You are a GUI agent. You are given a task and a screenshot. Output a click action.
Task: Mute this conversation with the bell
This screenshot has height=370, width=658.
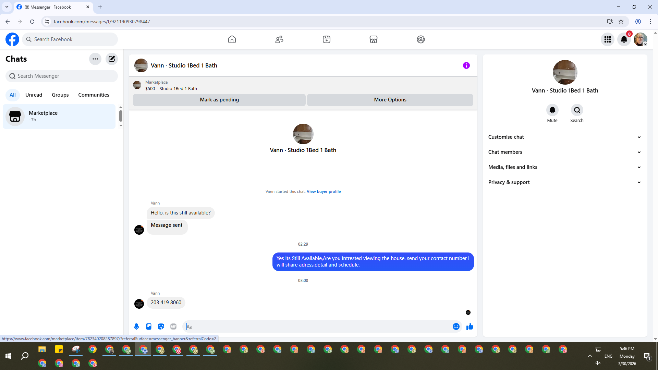tap(552, 110)
